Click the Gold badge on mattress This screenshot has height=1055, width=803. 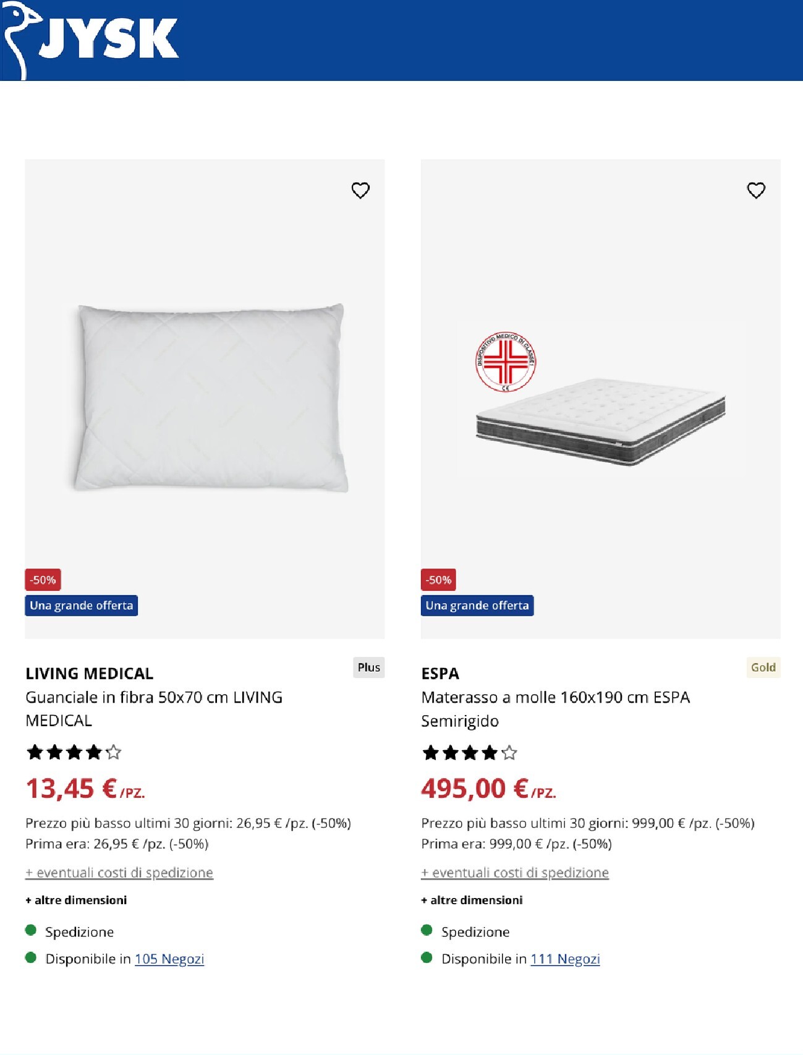click(763, 667)
